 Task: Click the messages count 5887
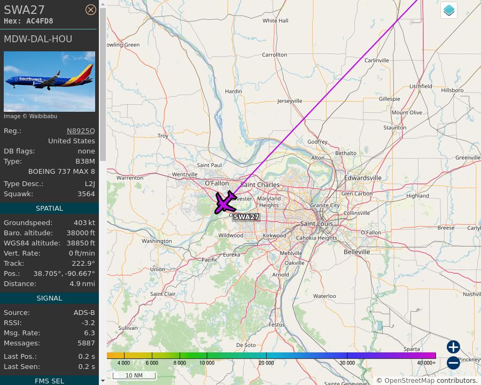pos(86,343)
